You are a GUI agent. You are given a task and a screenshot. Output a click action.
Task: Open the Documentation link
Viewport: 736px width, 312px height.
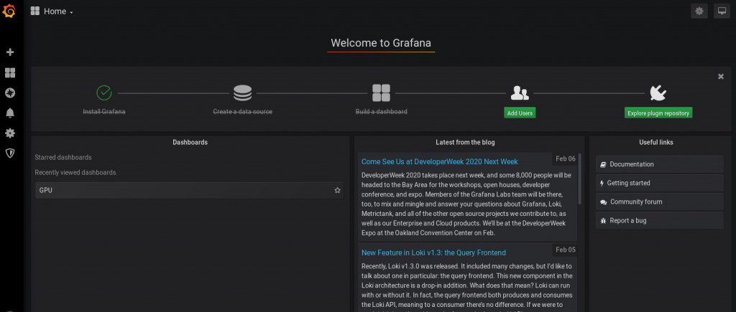(x=660, y=164)
